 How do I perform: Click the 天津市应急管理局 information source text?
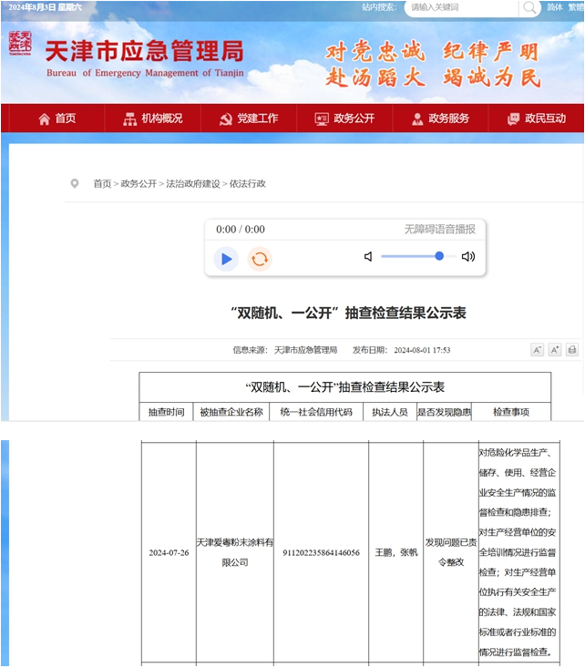point(305,350)
